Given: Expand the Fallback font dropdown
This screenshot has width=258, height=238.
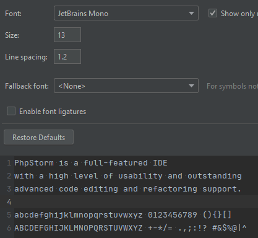Looking at the screenshot, I should tap(126, 86).
